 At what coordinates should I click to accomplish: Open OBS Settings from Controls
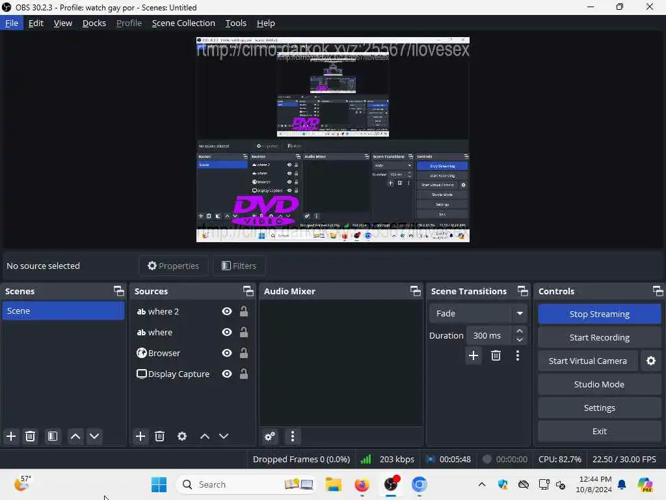[x=599, y=408]
